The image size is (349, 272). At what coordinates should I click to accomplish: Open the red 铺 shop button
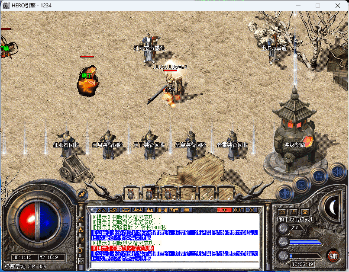tap(333, 256)
